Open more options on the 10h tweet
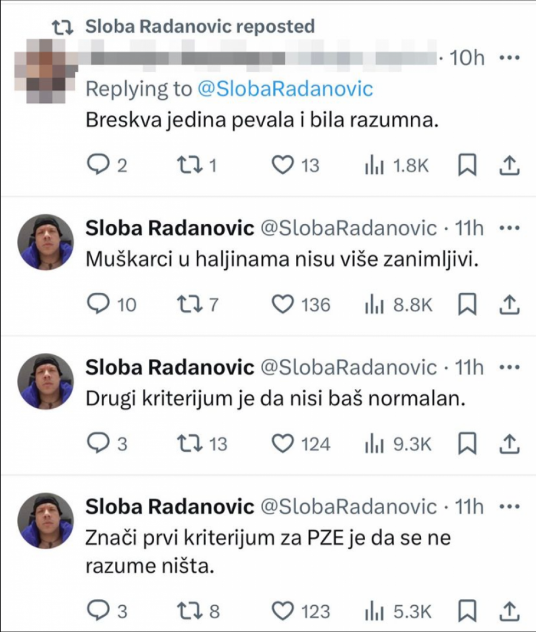 [x=509, y=59]
